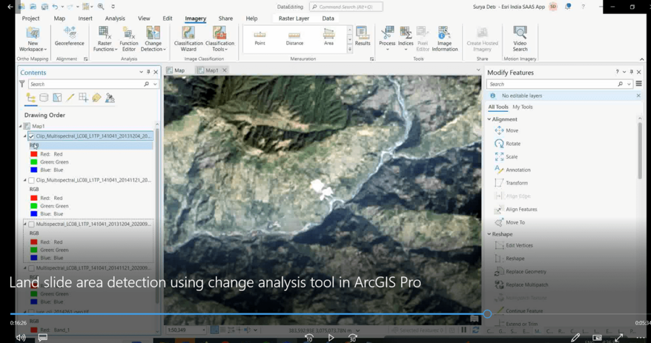Select the Scale tool

tap(506, 157)
